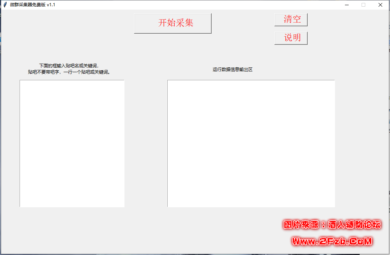Screen dimensions: 390x255
Task: Click the Www.2Fzb.CoM watermark URL
Action: pyautogui.click(x=332, y=241)
